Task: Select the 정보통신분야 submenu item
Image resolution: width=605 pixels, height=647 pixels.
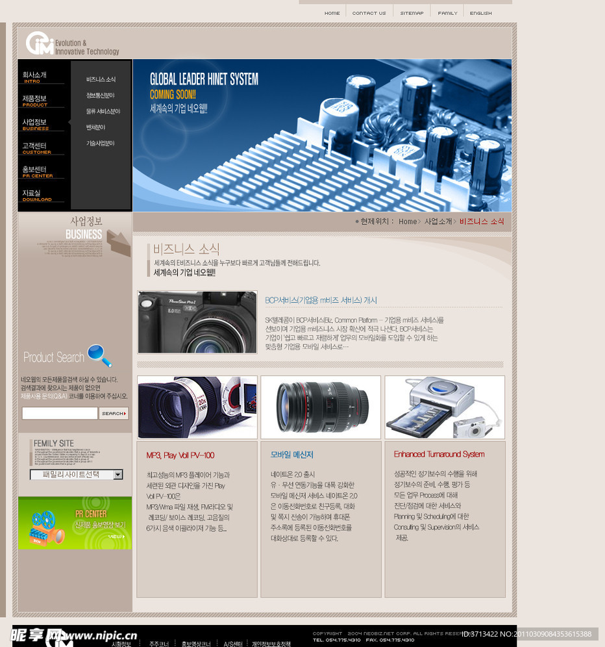Action: (x=100, y=95)
